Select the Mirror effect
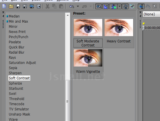Viewport: 160px width, 121px height. point(13,27)
